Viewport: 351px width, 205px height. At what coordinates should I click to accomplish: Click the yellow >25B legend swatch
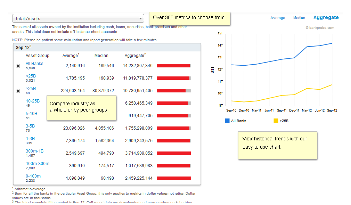tap(276, 121)
